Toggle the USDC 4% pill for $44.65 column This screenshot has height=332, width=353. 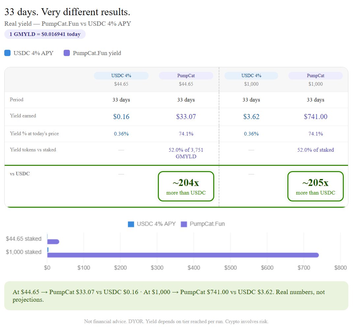click(121, 75)
